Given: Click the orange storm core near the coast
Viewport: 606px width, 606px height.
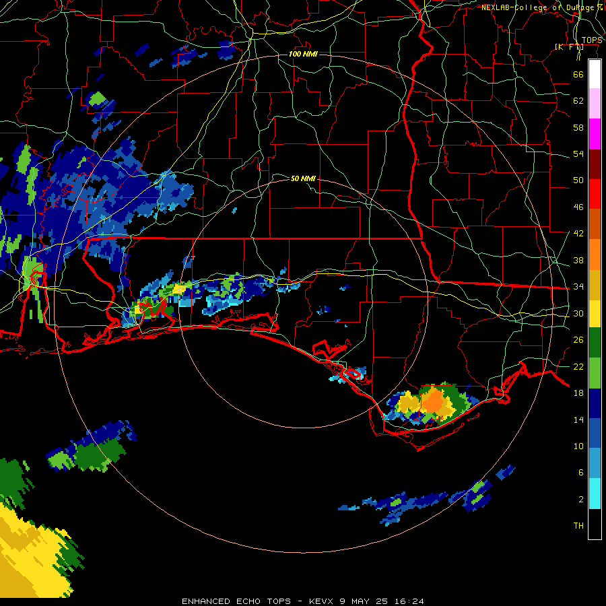Looking at the screenshot, I should [x=433, y=401].
